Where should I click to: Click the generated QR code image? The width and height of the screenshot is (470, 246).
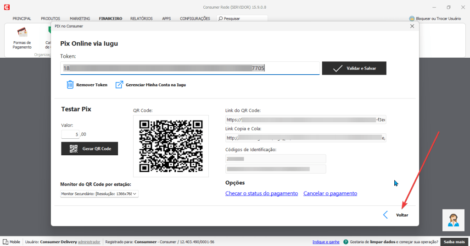click(x=171, y=146)
